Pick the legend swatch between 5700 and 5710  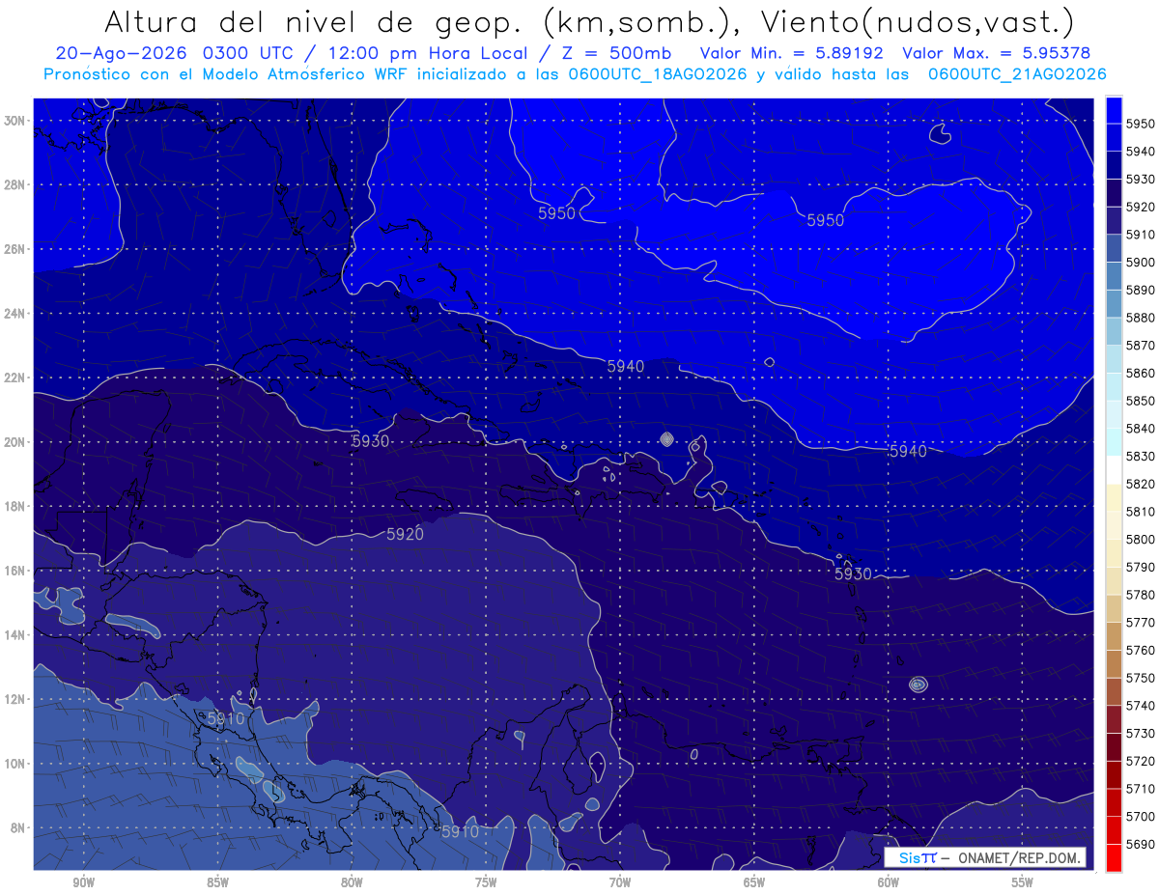[x=1114, y=802]
